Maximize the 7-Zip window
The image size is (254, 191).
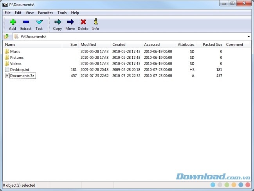tap(232, 4)
